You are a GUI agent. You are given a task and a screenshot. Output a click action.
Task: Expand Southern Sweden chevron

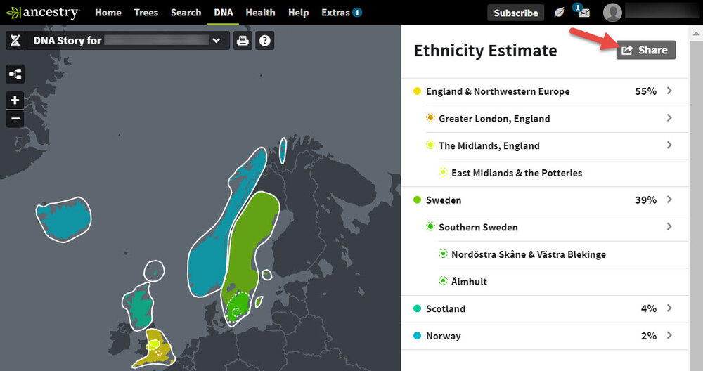[669, 227]
